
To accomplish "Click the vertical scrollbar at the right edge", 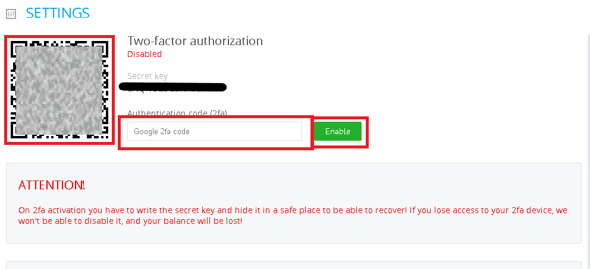I will [588, 150].
